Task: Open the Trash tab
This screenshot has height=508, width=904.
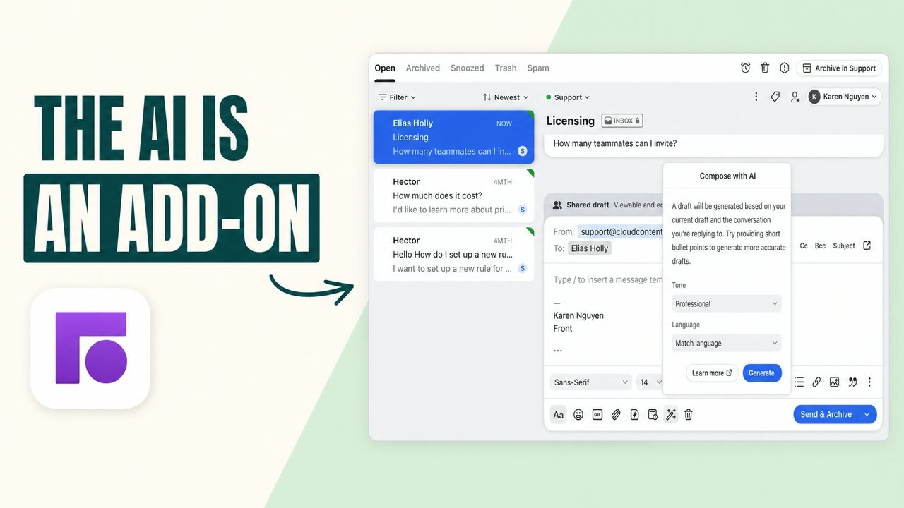Action: (506, 68)
